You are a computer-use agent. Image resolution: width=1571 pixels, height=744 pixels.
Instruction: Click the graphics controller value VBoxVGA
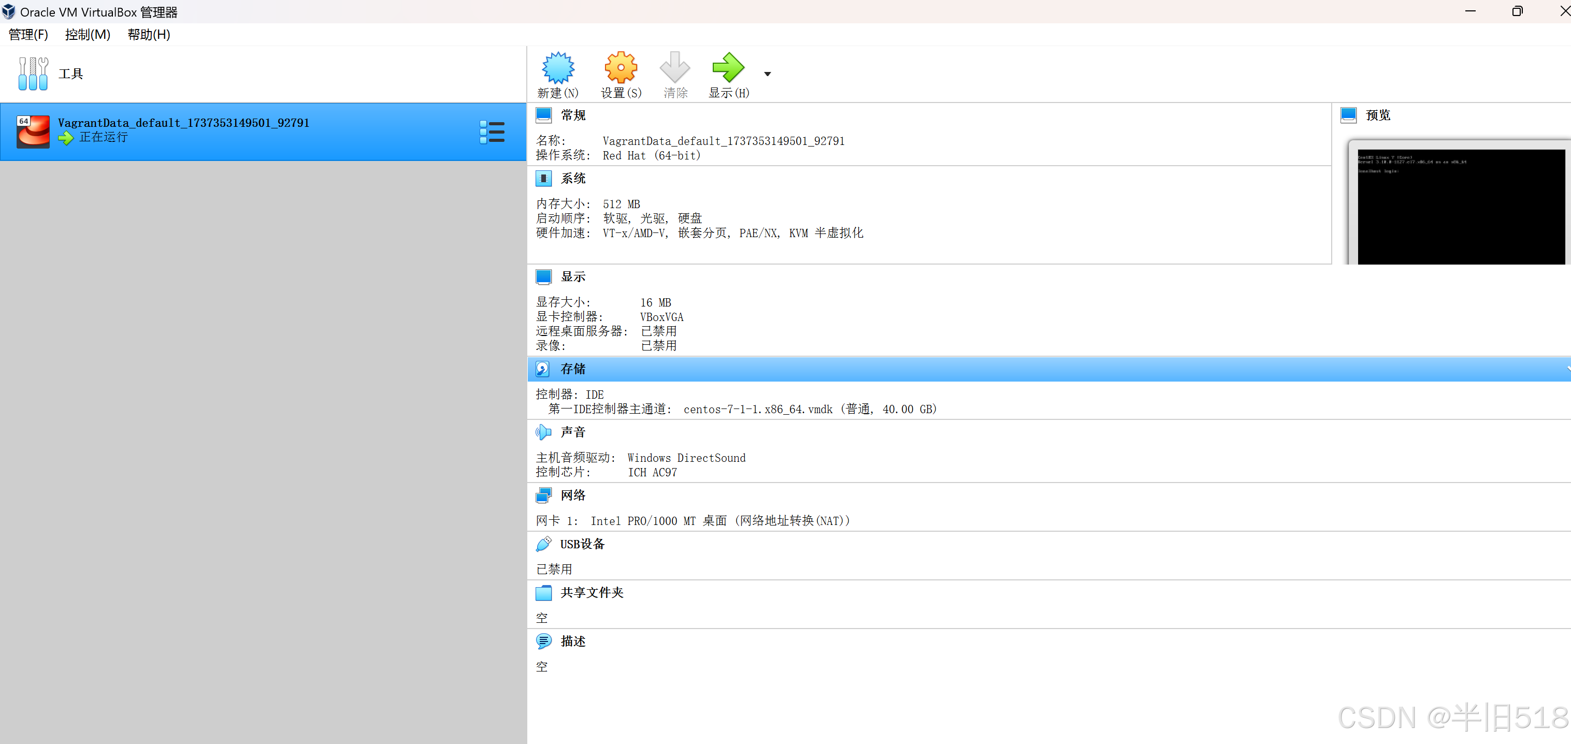661,318
